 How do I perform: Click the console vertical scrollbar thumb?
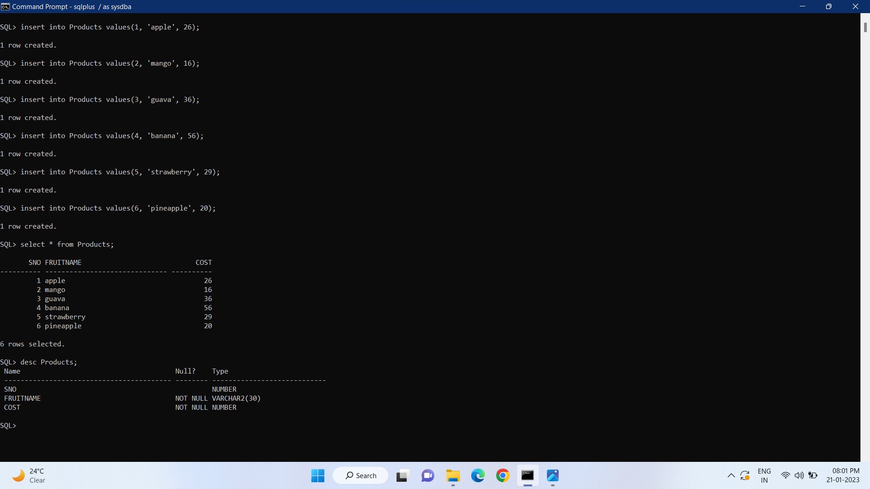tap(865, 27)
